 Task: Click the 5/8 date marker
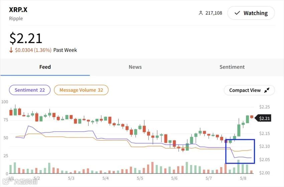(243, 178)
